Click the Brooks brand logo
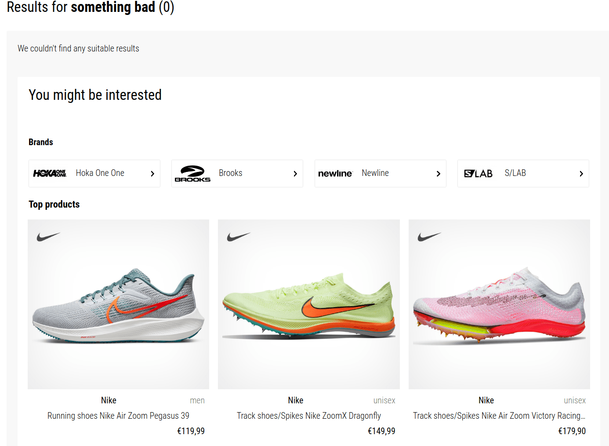609x446 pixels. (192, 174)
